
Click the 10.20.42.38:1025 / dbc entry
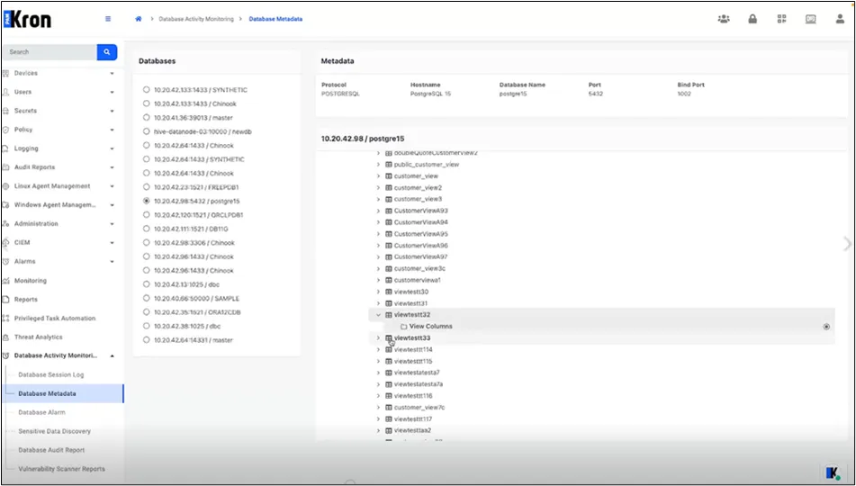(187, 327)
